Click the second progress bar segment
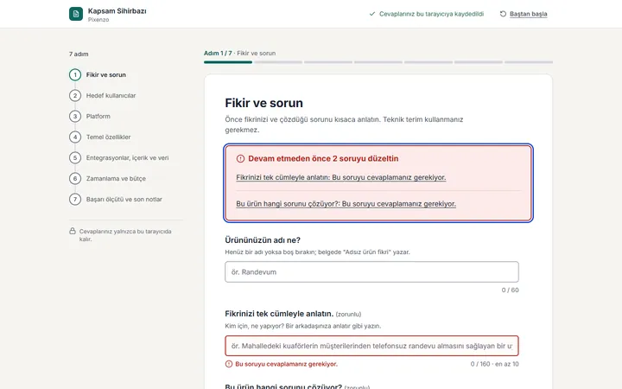Screen dimensions: 622x389 (x=278, y=62)
